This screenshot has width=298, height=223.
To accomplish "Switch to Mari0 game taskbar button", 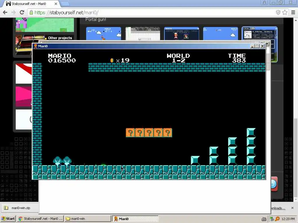I will [x=135, y=219].
